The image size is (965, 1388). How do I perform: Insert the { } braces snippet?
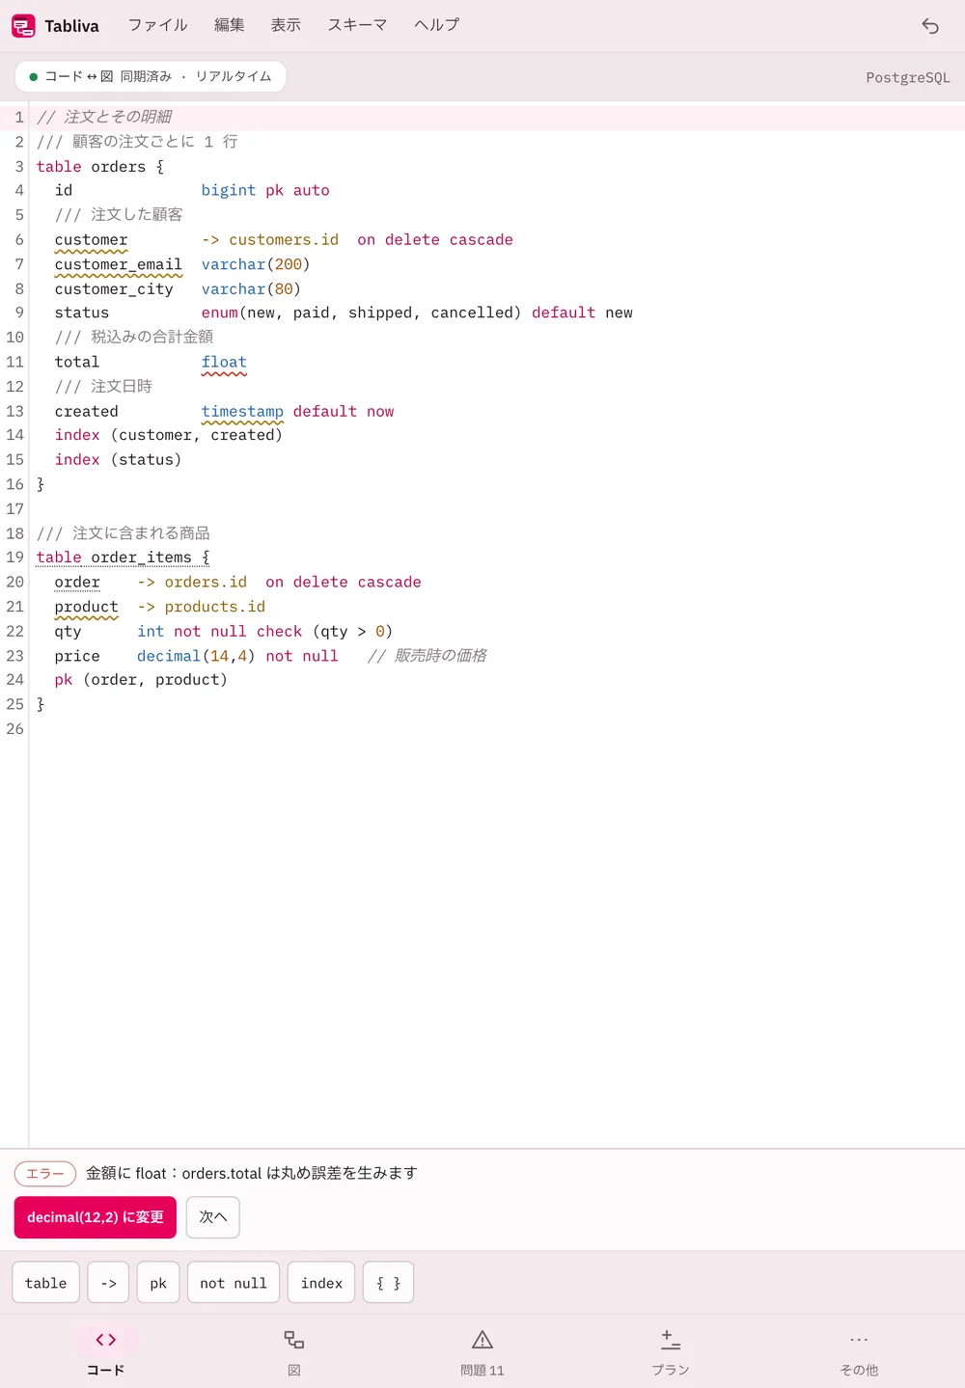click(x=388, y=1283)
